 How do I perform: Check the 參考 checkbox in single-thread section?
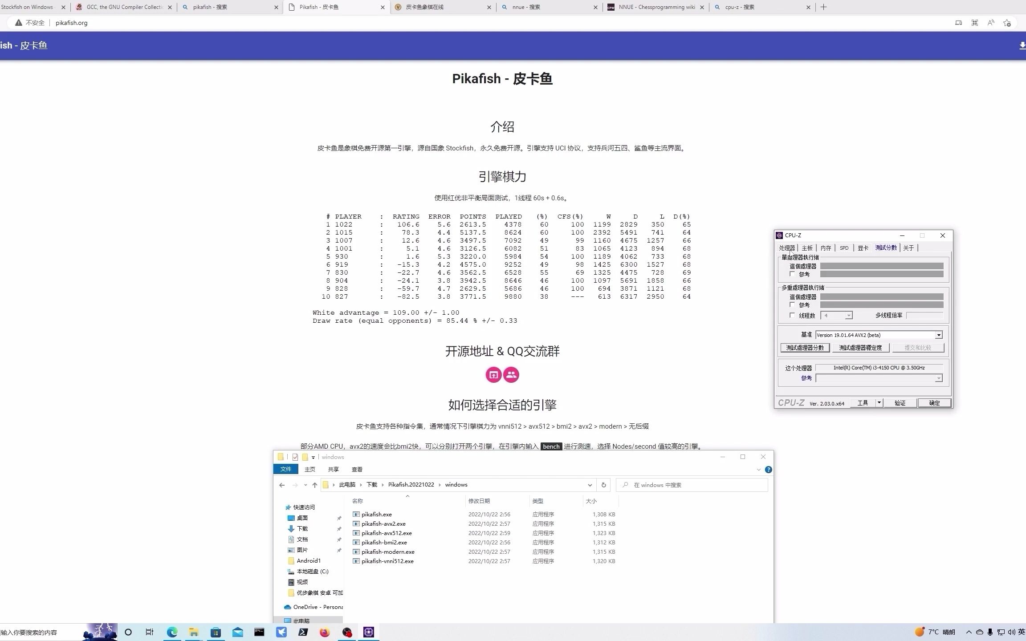(792, 274)
